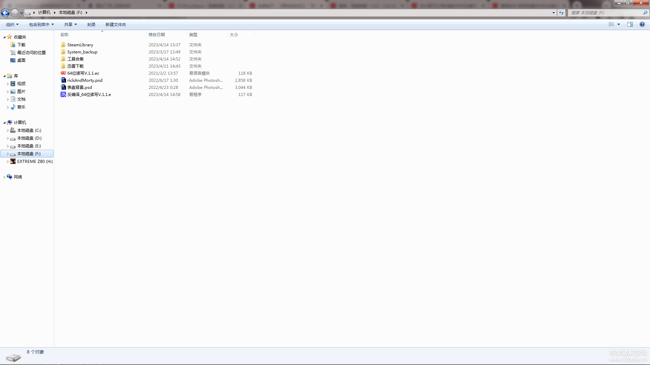The width and height of the screenshot is (650, 365).
Task: Toggle the preview pane icon
Action: click(x=630, y=24)
